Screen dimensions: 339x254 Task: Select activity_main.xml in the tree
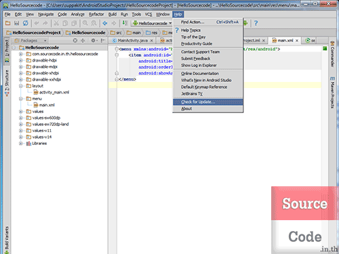click(x=52, y=92)
